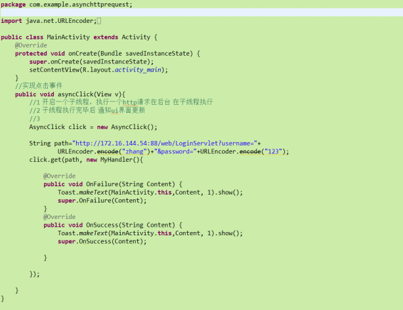Click the "zhang" string literal
The width and height of the screenshot is (403, 310).
[134, 151]
